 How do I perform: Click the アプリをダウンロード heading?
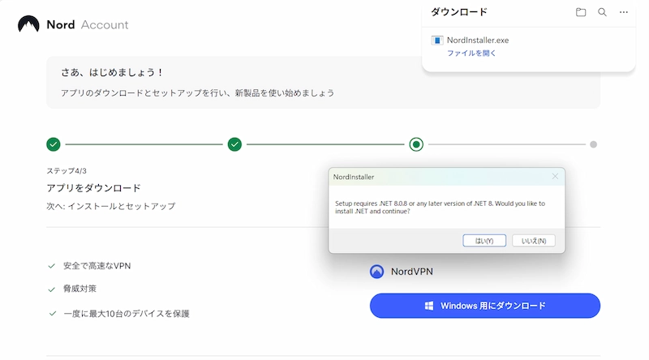tap(93, 188)
